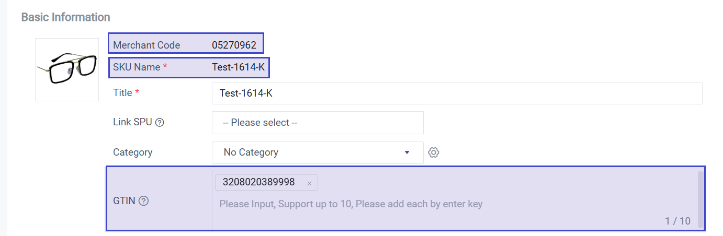Remove GTIN tag 3208020389998 with x
723x236 pixels.
point(309,183)
